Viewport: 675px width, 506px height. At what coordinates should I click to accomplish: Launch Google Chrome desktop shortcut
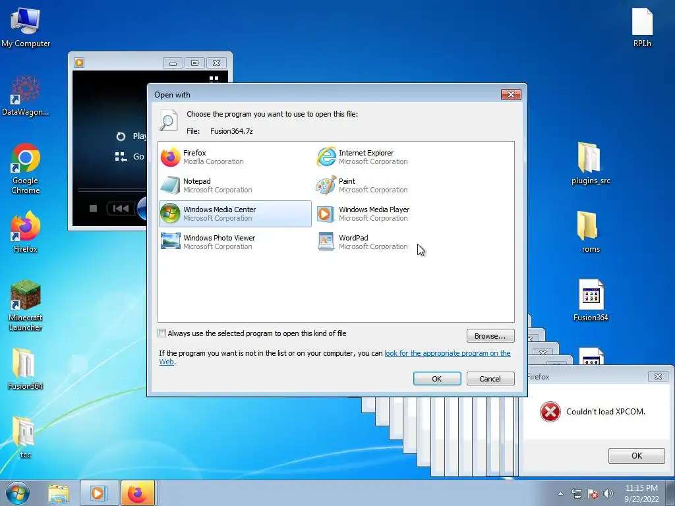tap(26, 169)
